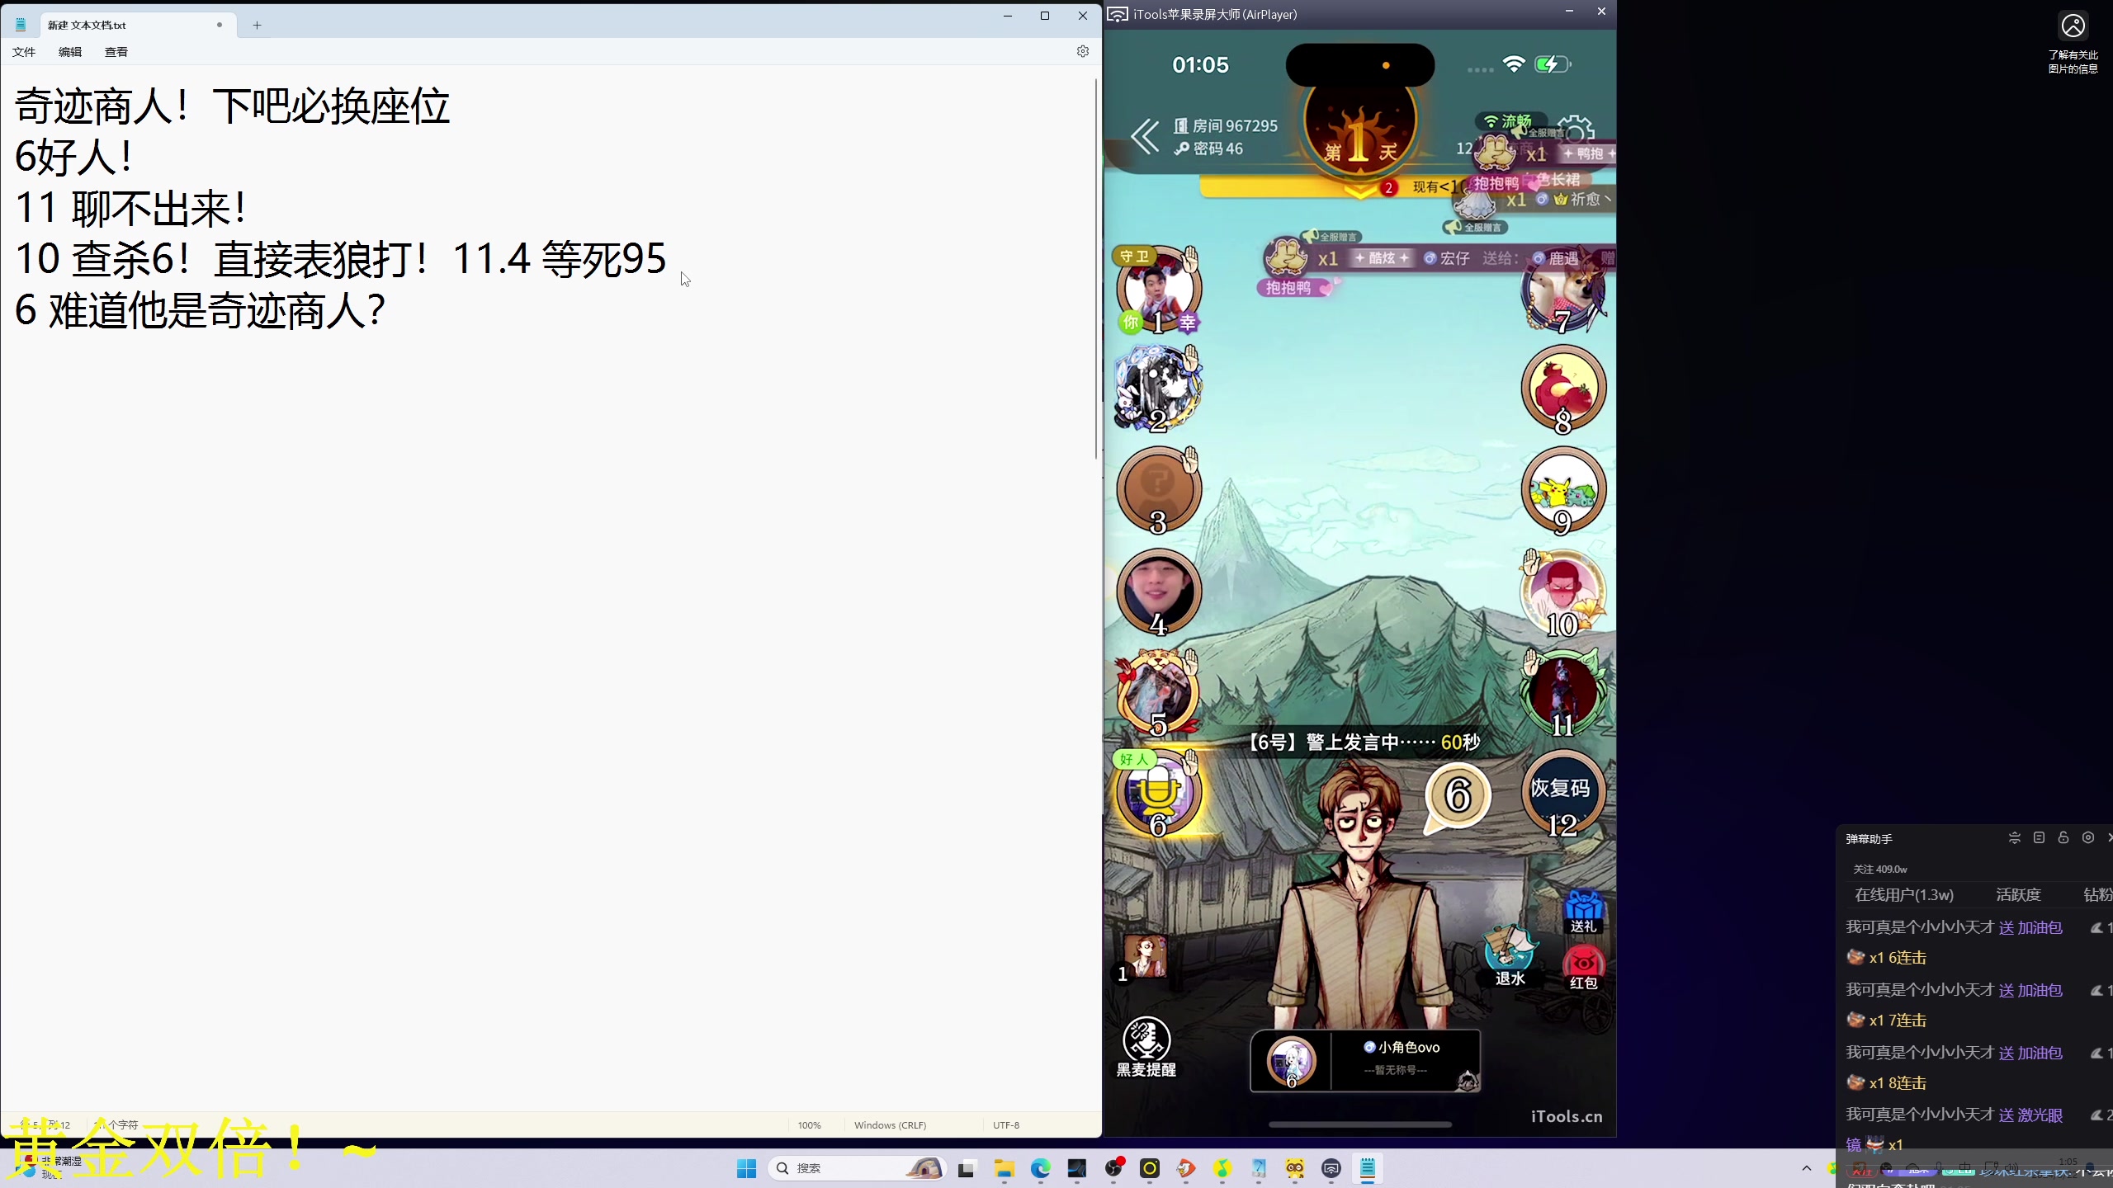The image size is (2113, 1188).
Task: Click the 100% zoom level in status bar
Action: (x=810, y=1125)
